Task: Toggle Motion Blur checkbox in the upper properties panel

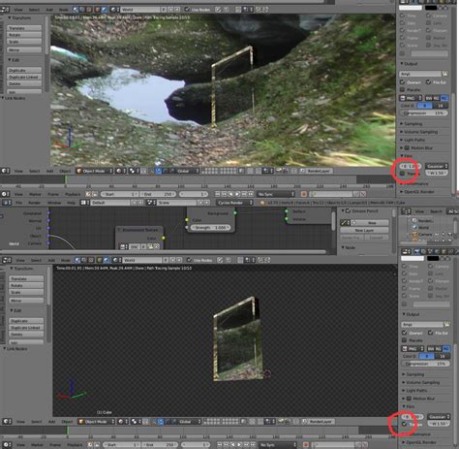Action: click(x=407, y=147)
